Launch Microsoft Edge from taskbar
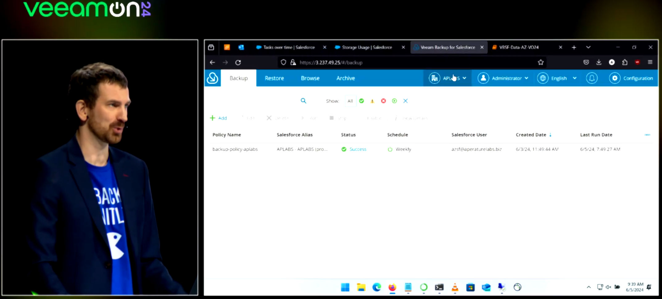This screenshot has width=662, height=299. 377,287
